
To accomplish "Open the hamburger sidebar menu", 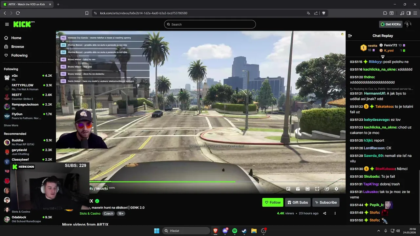I will tap(7, 24).
